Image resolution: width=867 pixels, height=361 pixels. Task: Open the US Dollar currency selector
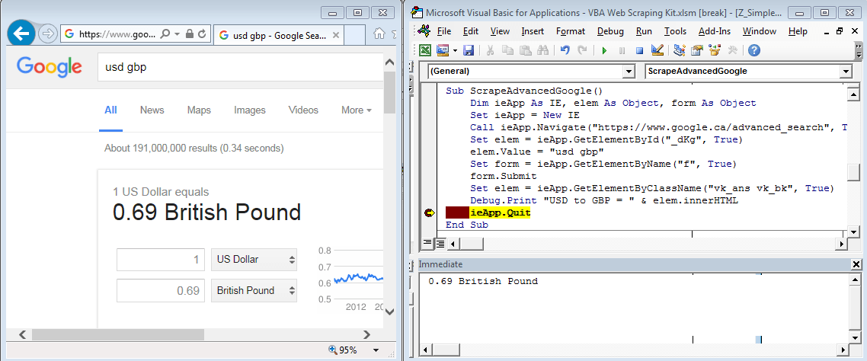click(x=254, y=259)
